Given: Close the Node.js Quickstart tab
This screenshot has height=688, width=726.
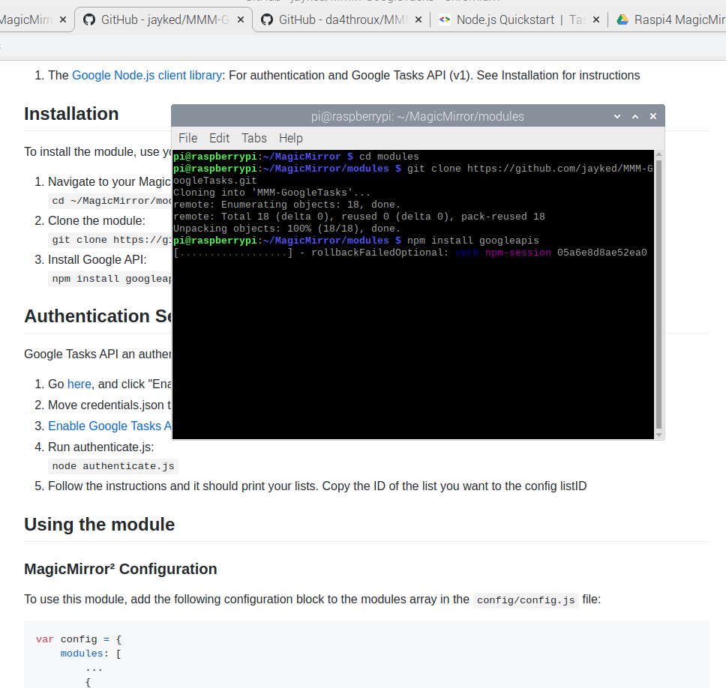Looking at the screenshot, I should click(x=596, y=20).
